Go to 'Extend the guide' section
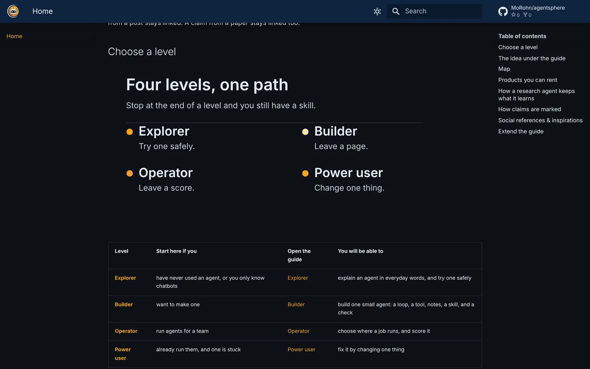The image size is (590, 369). point(521,131)
